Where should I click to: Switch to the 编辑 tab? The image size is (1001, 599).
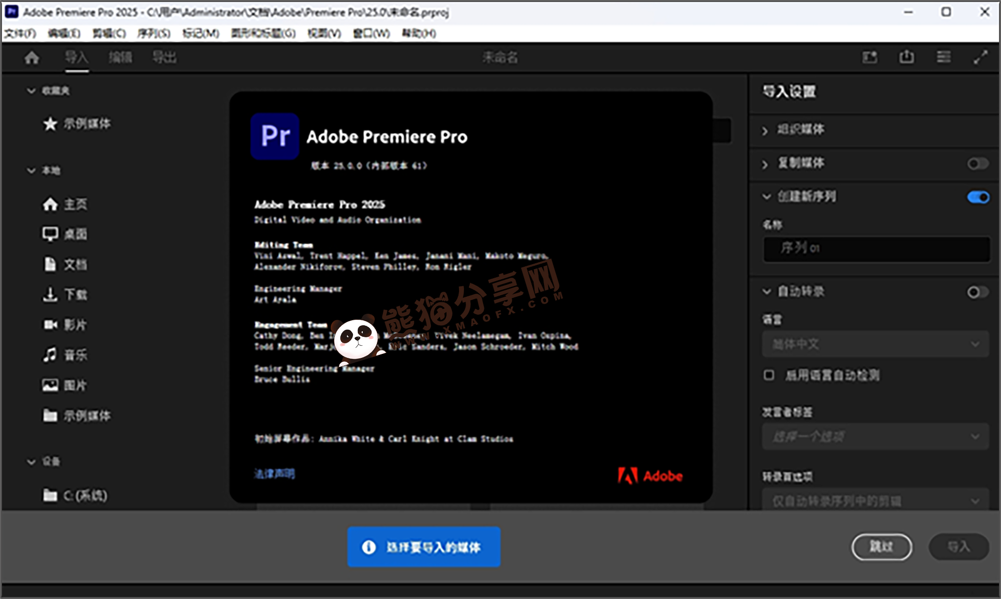pos(121,57)
